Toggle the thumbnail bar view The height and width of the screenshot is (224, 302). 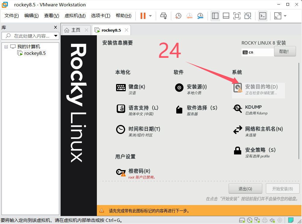(226, 16)
